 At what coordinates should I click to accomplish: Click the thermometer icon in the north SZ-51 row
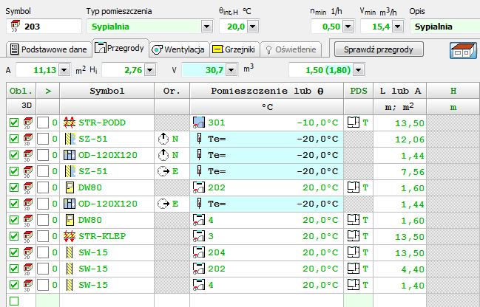pyautogui.click(x=199, y=139)
